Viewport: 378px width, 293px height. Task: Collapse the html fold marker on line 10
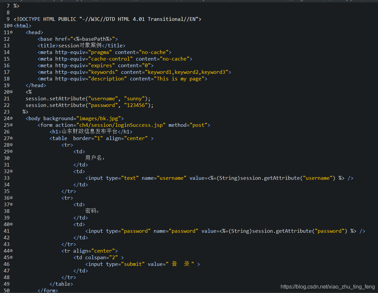pos(11,25)
